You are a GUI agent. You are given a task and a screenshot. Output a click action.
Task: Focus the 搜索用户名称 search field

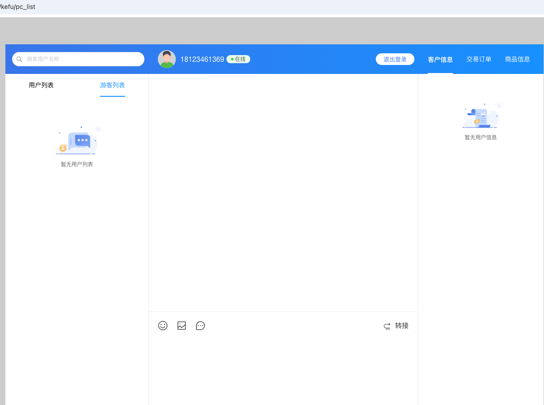coord(81,59)
